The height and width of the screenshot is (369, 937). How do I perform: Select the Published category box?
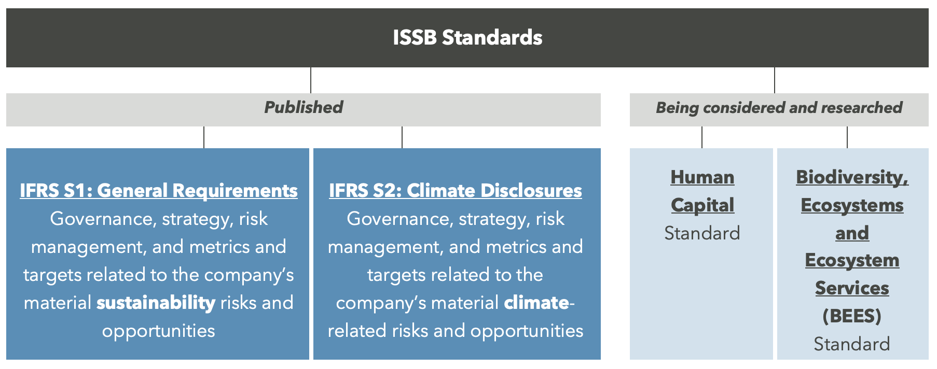304,109
